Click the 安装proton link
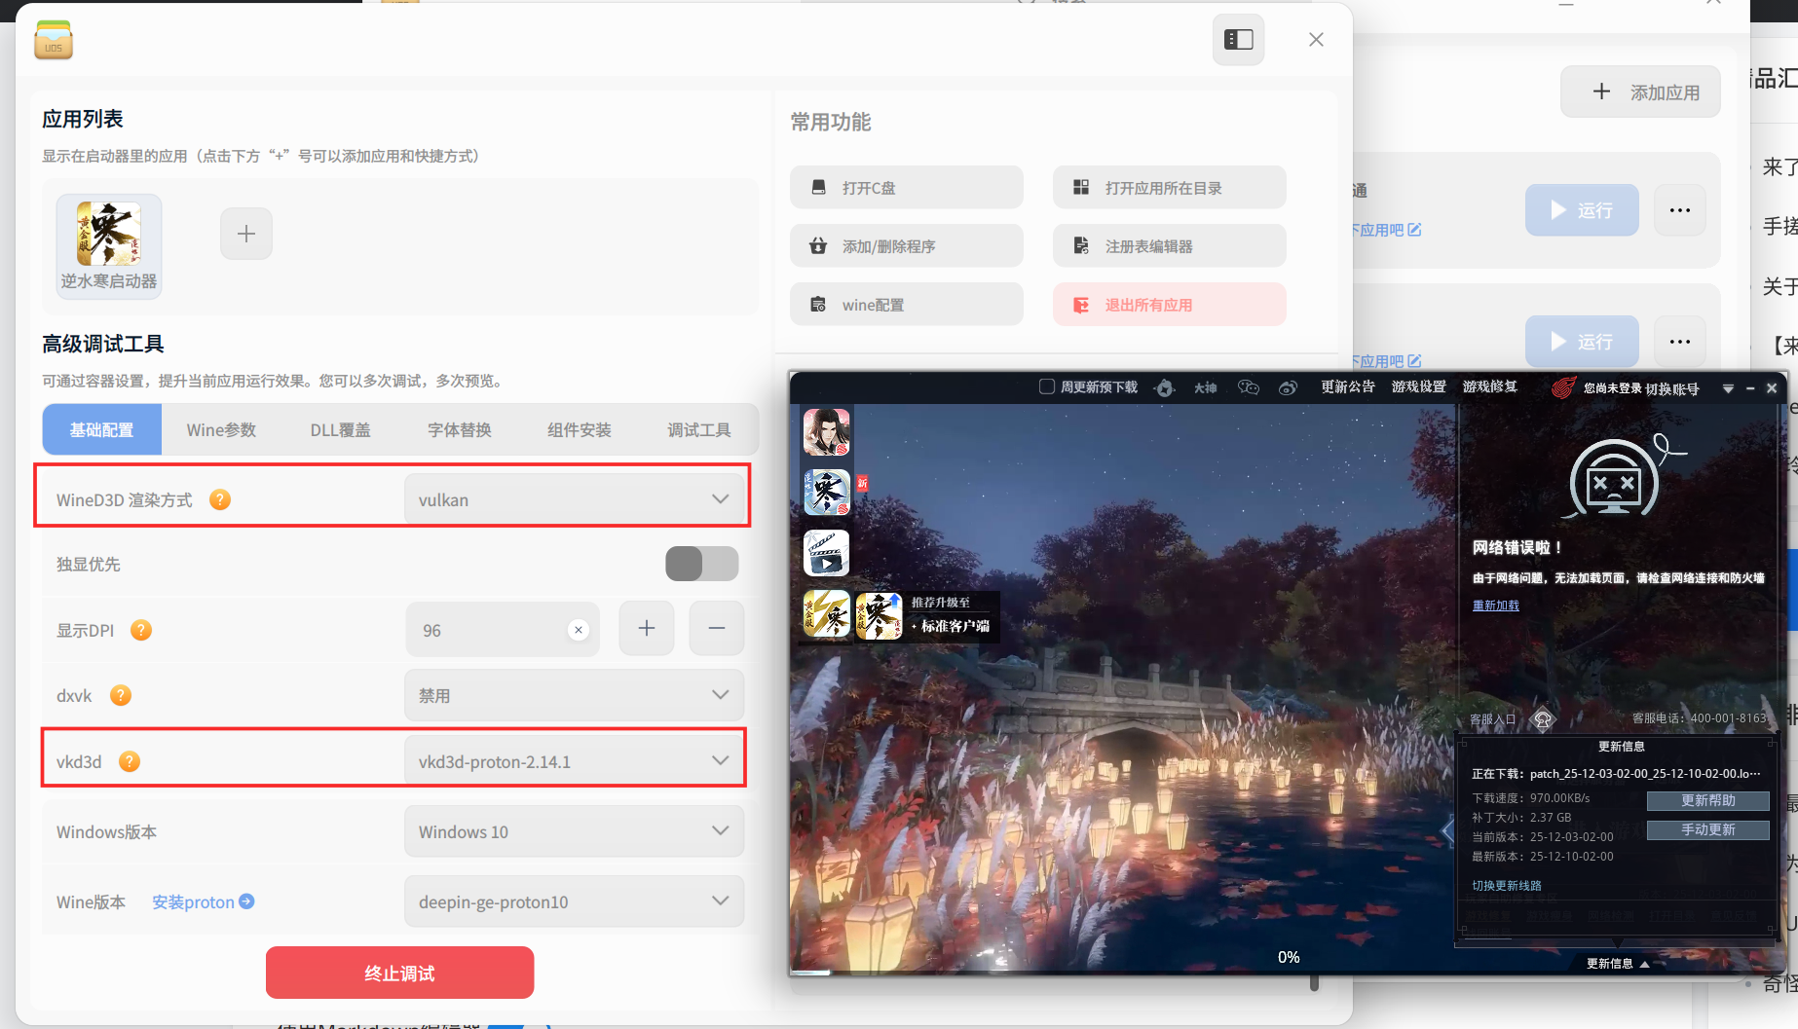The image size is (1798, 1029). click(204, 901)
